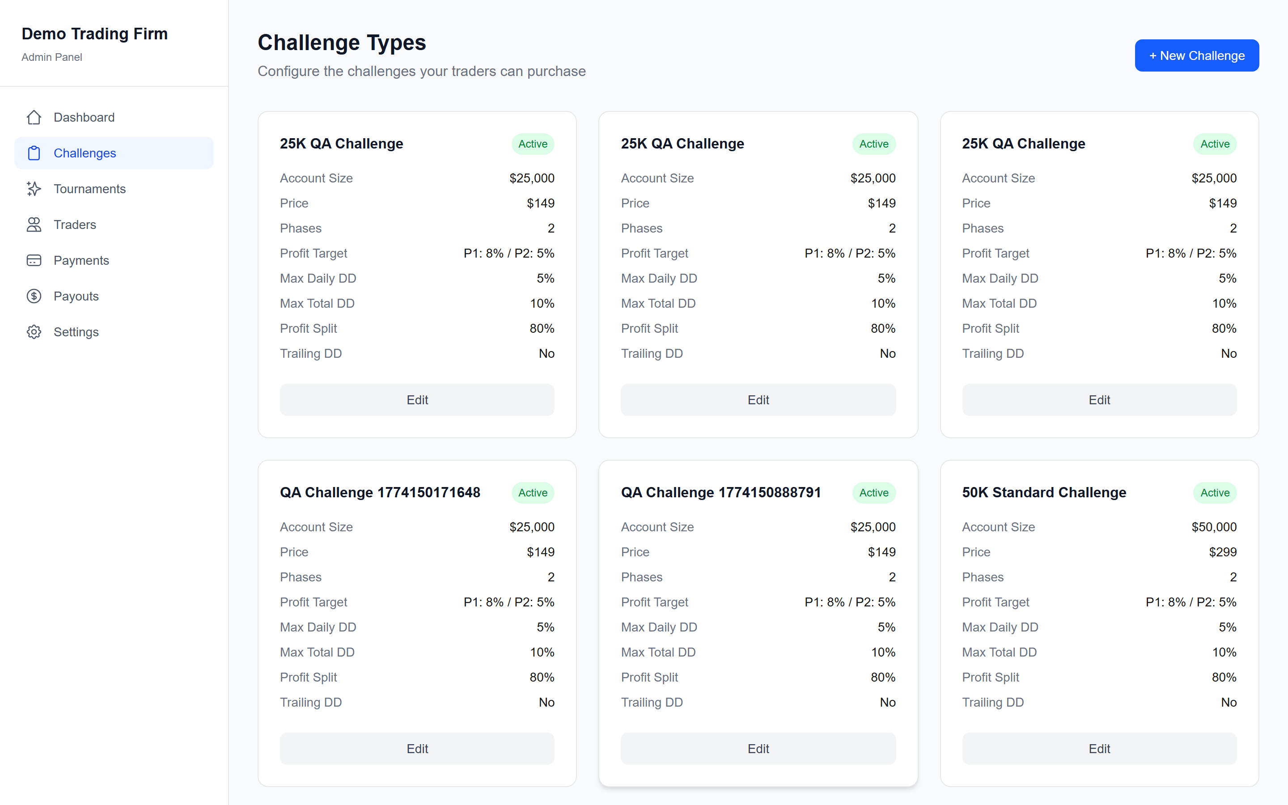The image size is (1288, 805).
Task: Click the Payouts dollar icon
Action: click(x=34, y=296)
